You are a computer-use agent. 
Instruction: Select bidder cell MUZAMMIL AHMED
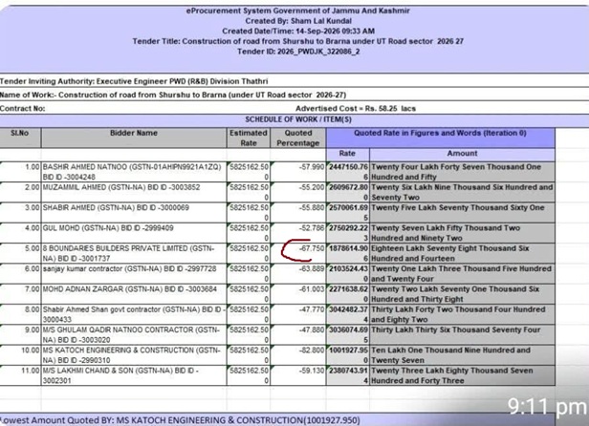134,192
